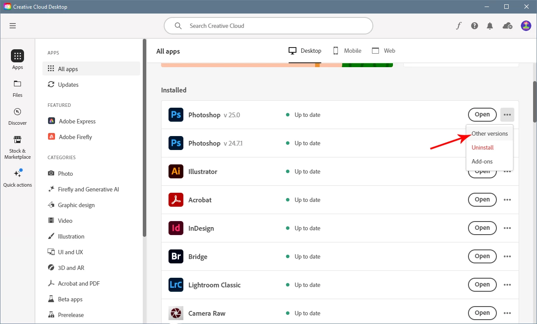
Task: Open Updates in the sidebar
Action: 91,85
